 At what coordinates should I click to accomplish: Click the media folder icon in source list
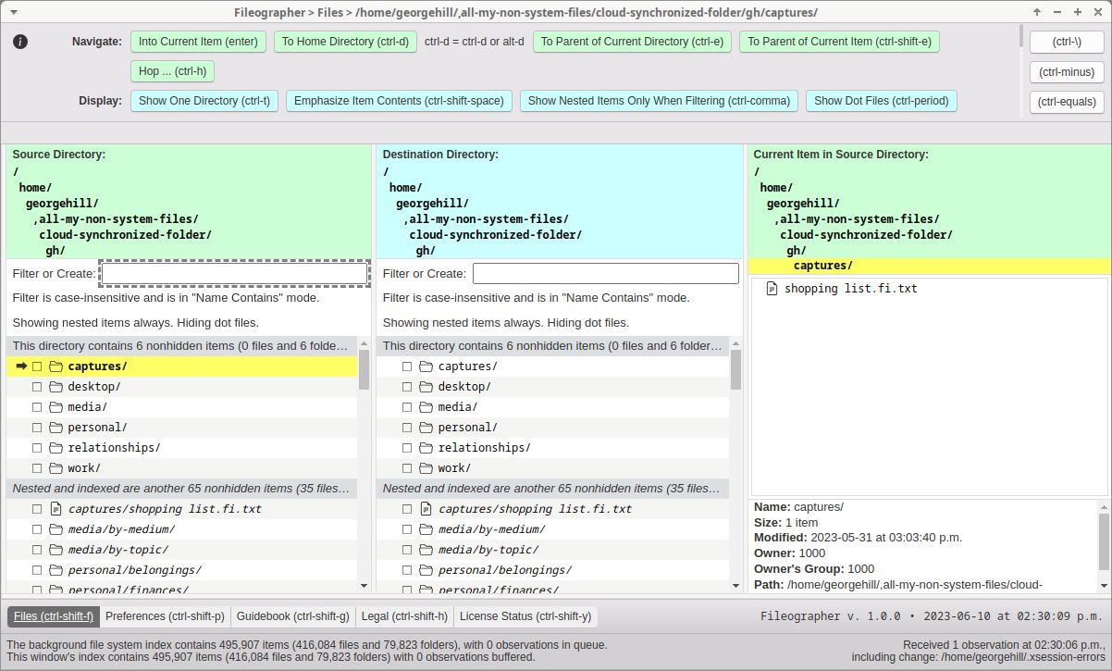click(x=56, y=407)
